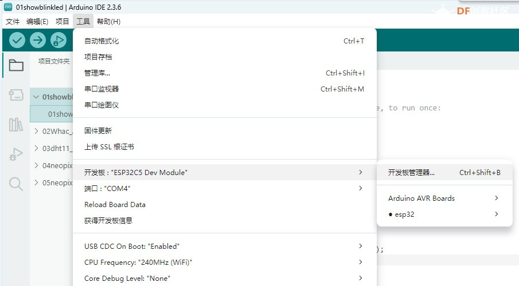Choose 项目存档 menu entry
The height and width of the screenshot is (286, 519).
[225, 57]
